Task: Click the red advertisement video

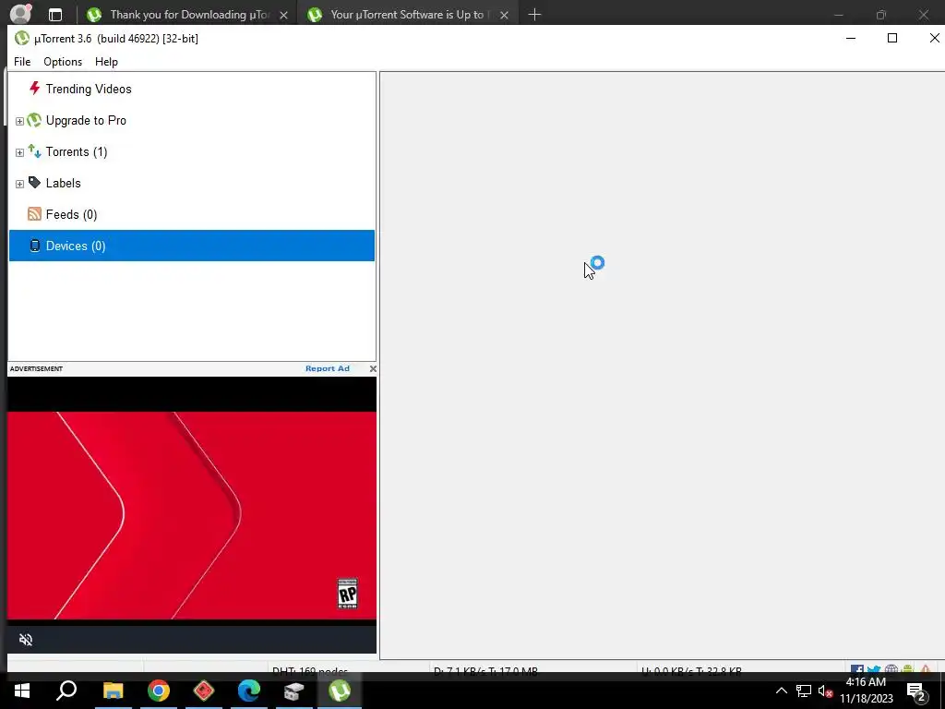Action: [192, 515]
